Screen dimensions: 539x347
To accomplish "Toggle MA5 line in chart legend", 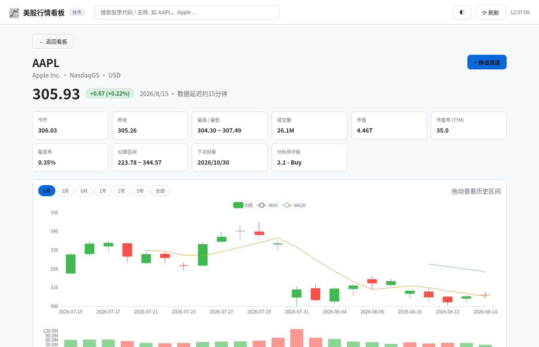I will 267,205.
